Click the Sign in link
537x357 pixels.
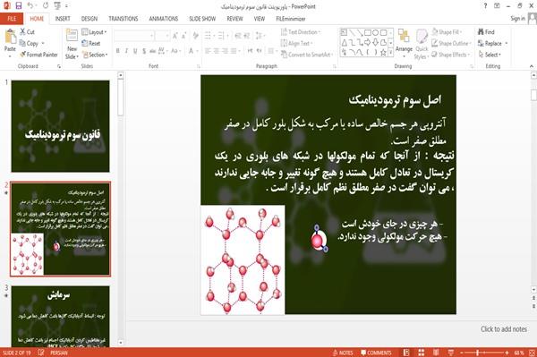point(517,18)
